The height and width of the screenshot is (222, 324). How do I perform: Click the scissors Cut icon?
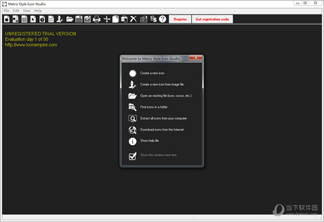107,19
